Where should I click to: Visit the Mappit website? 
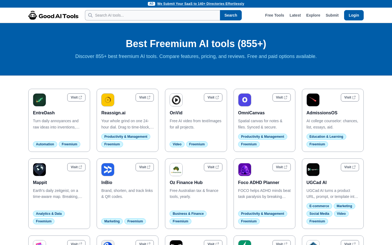[x=76, y=167]
